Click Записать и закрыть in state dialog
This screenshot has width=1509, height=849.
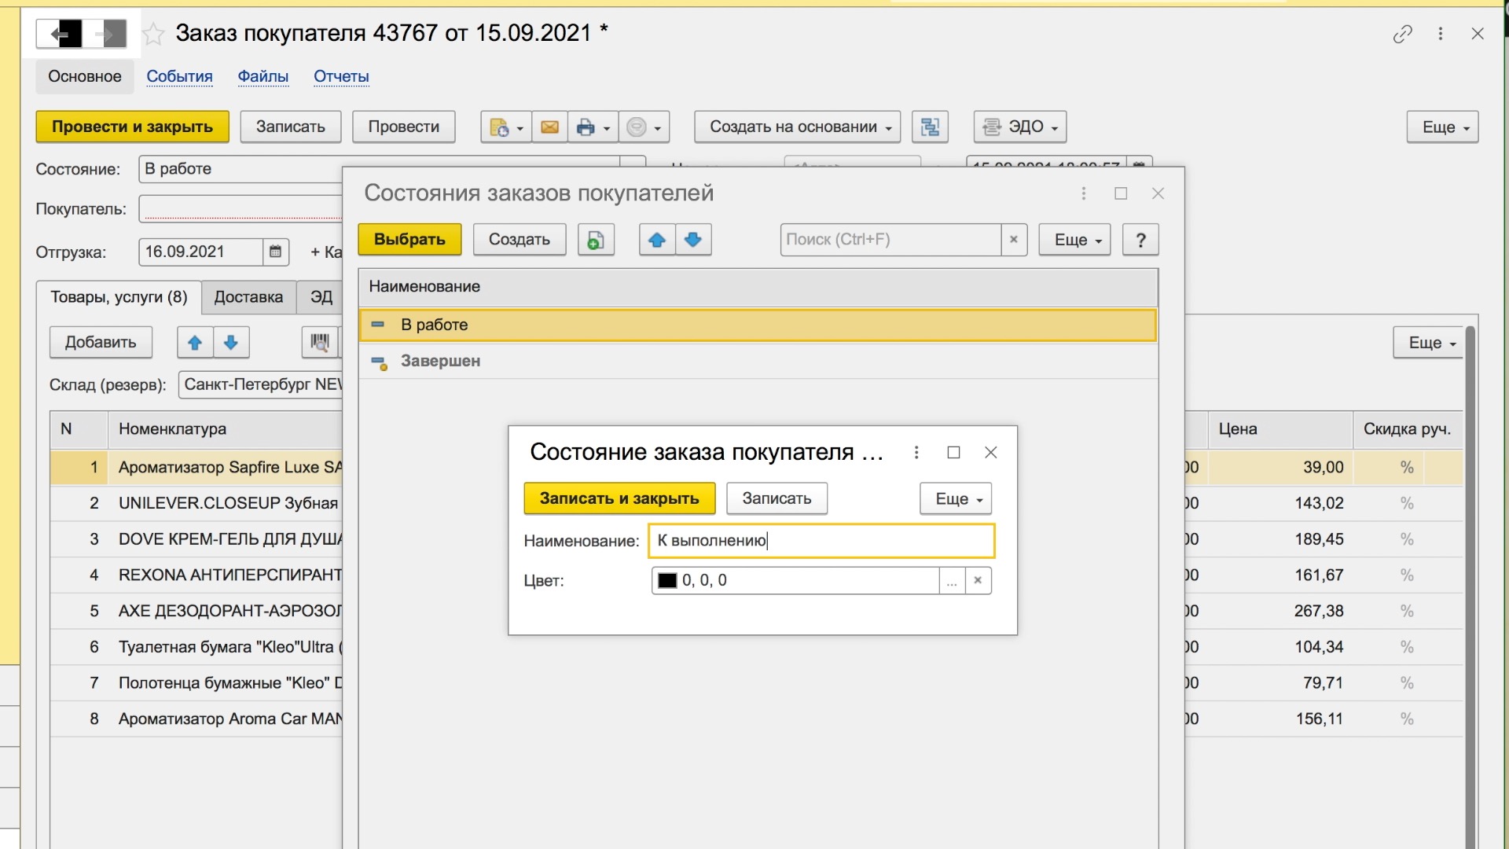tap(619, 498)
